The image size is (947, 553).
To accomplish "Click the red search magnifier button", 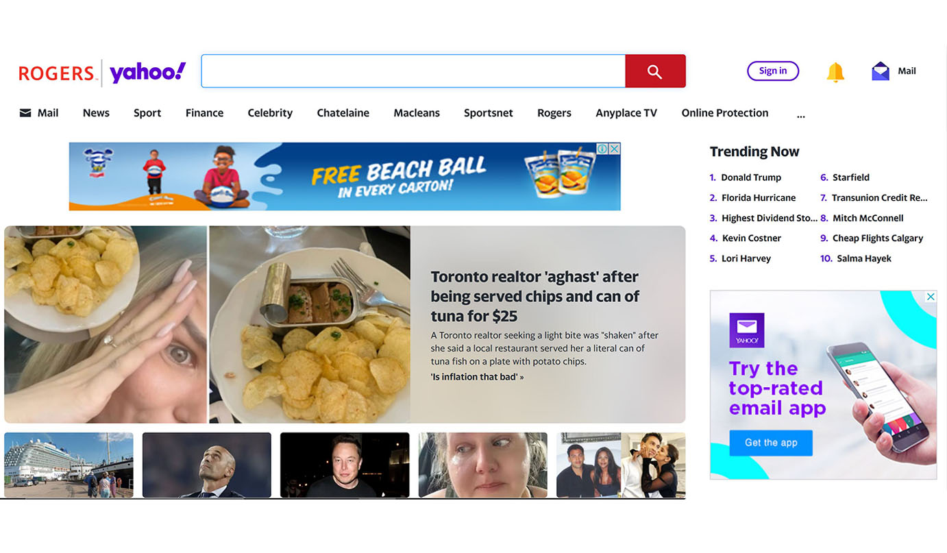I will coord(655,71).
